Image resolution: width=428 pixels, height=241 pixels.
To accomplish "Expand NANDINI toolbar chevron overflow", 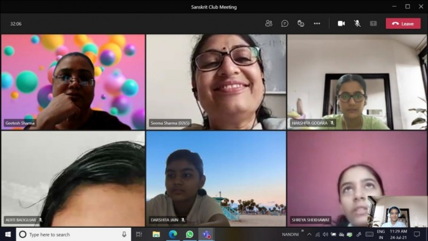I will point(302,231).
